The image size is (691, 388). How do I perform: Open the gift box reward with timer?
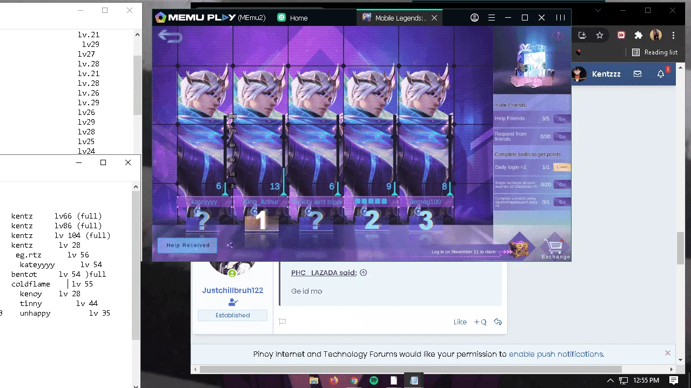coord(532,64)
